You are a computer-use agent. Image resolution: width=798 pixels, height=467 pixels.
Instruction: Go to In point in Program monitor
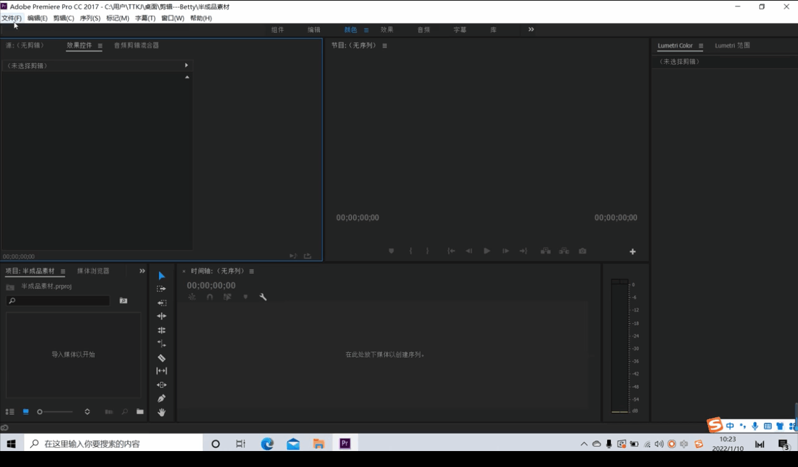451,251
